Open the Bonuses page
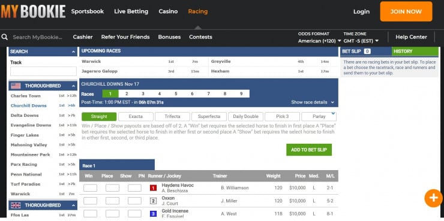 coord(169,37)
